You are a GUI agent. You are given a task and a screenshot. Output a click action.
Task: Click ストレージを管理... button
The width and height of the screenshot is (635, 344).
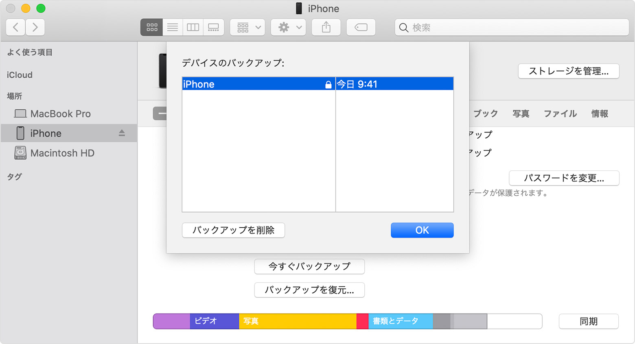569,71
